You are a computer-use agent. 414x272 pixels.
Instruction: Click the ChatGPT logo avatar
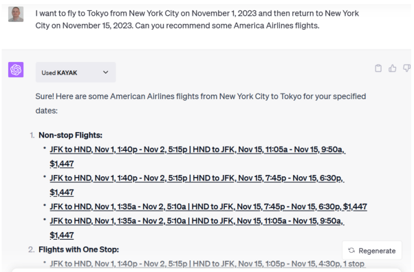click(16, 70)
